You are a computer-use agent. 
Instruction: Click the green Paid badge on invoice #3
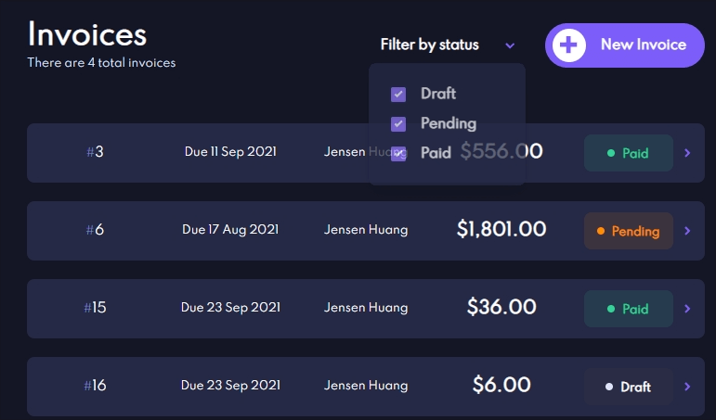[x=628, y=153]
